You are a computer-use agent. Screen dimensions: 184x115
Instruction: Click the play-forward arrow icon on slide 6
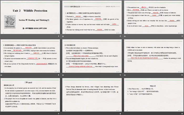coord(180,72)
